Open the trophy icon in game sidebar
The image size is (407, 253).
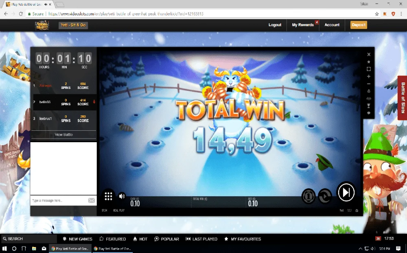click(x=369, y=106)
